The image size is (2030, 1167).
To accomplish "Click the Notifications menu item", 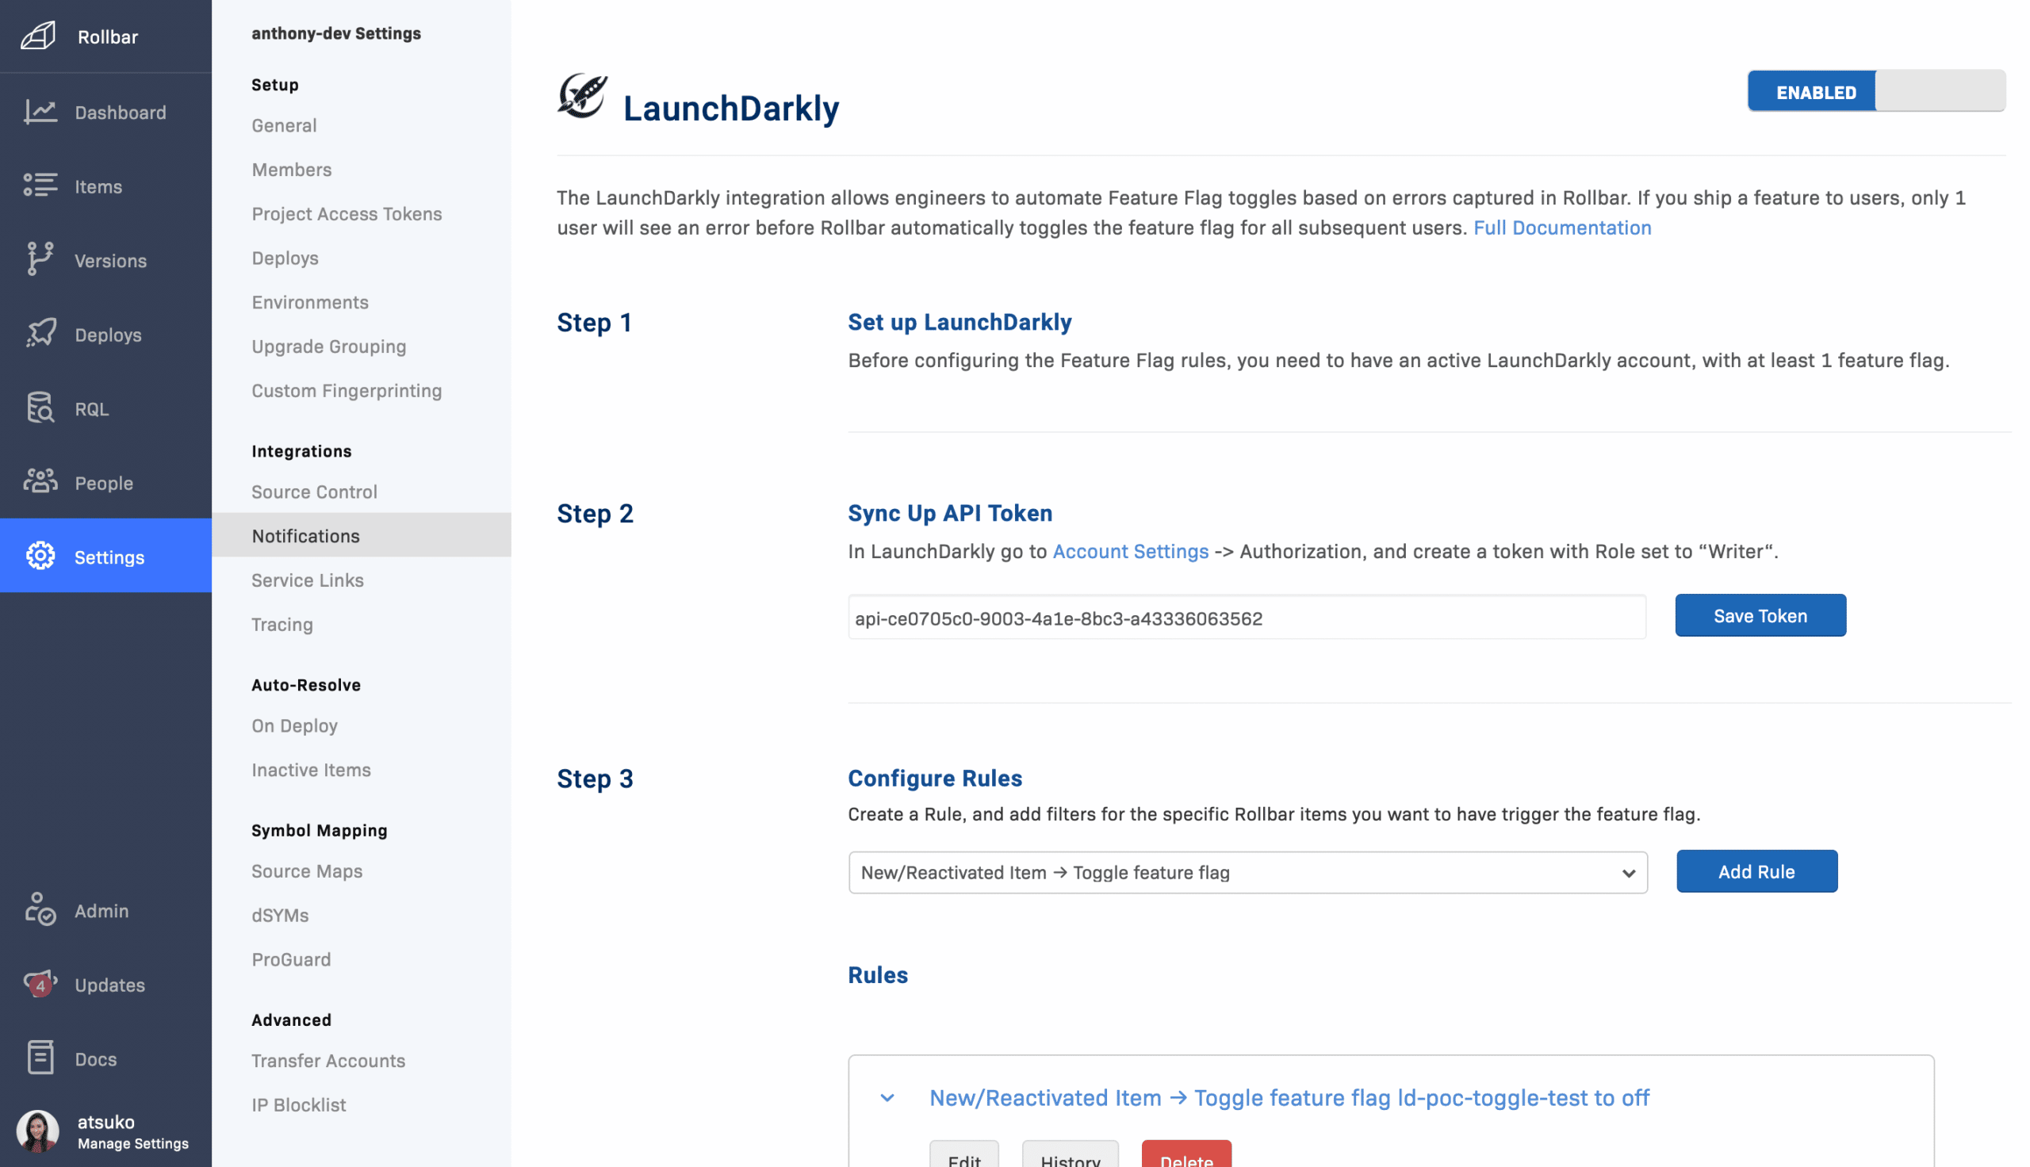I will [x=305, y=535].
